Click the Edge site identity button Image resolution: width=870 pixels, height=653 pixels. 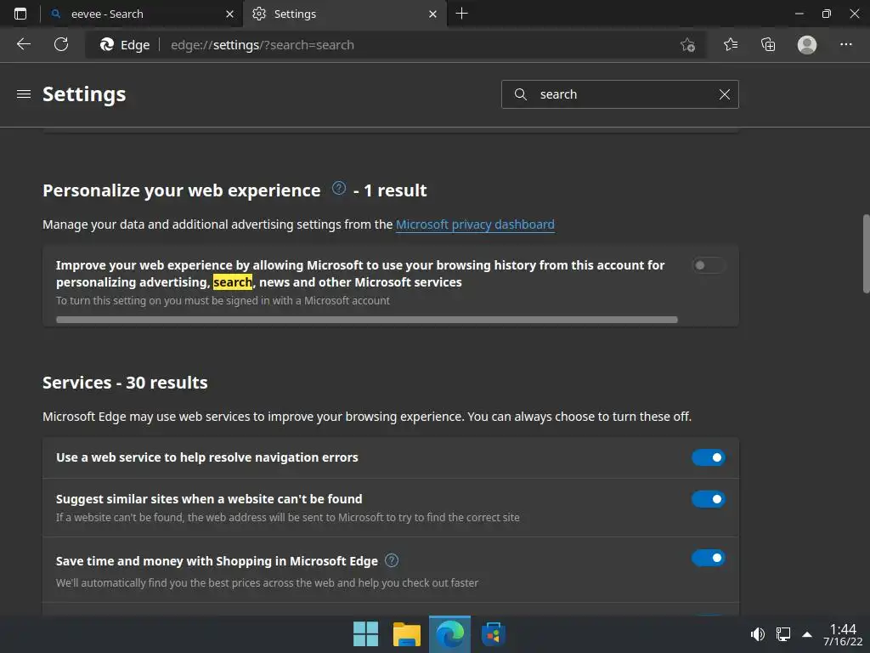pos(124,45)
